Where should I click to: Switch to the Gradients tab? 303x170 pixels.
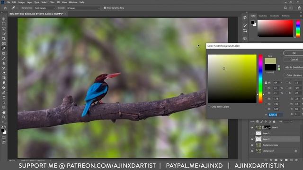tap(275, 16)
